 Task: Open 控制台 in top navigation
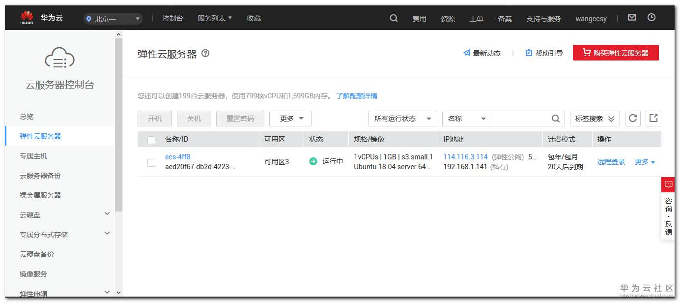click(x=172, y=18)
